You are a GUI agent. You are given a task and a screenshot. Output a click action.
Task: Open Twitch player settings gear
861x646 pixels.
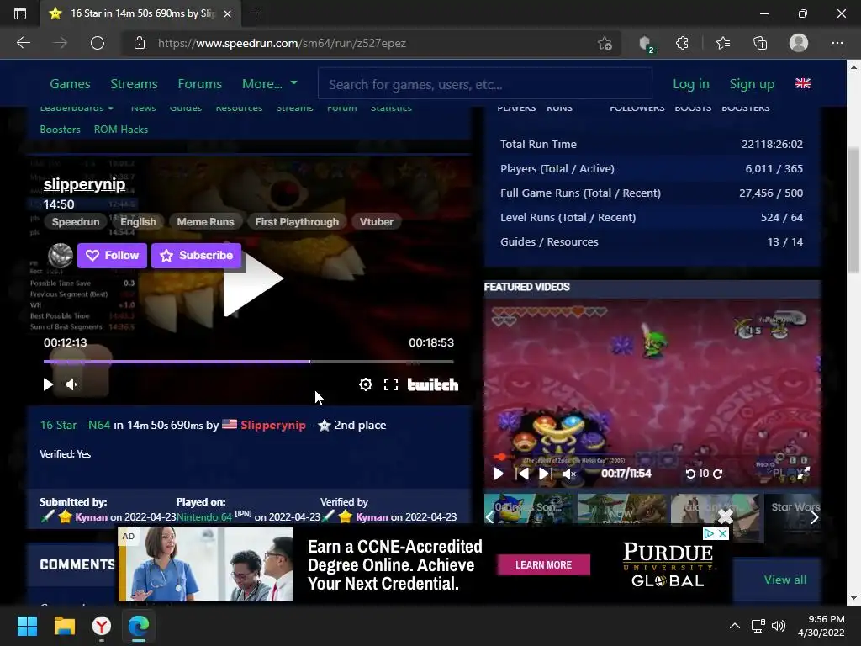(365, 384)
